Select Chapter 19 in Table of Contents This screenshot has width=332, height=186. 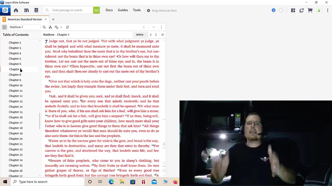click(16, 133)
